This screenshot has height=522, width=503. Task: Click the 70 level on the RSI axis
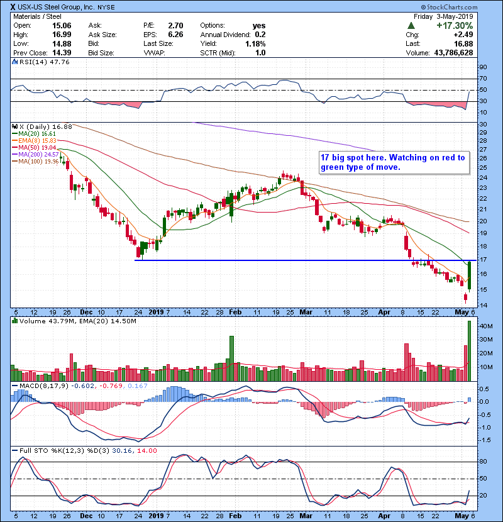pos(483,79)
